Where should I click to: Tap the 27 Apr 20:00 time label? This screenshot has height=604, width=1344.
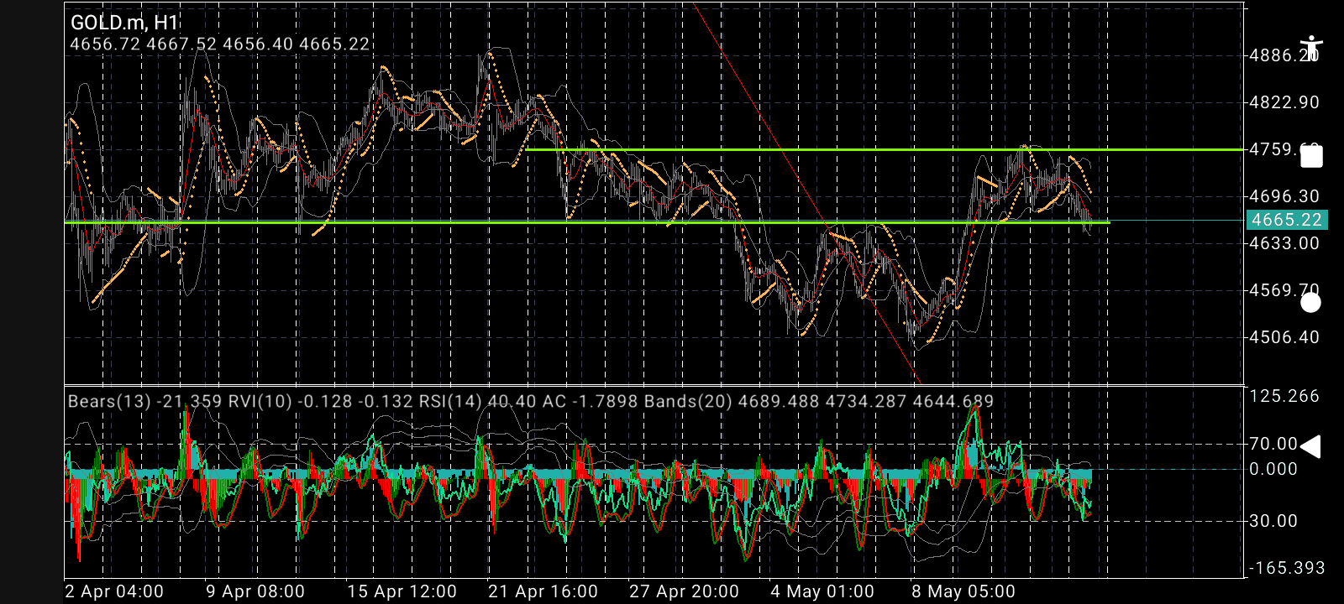pyautogui.click(x=684, y=591)
